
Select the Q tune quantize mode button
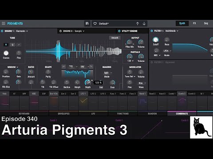12,45
